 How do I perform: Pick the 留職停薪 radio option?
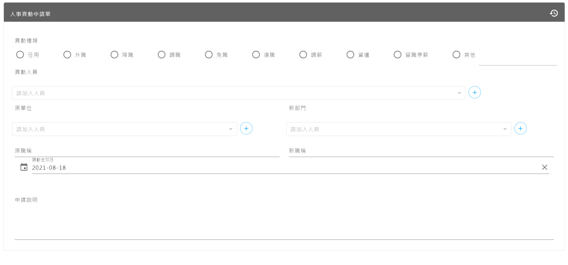pos(397,55)
